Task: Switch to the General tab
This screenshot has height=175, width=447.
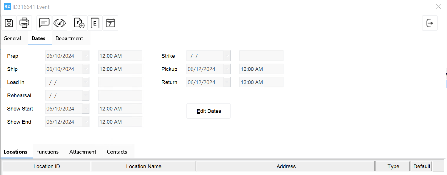Action: pos(12,38)
